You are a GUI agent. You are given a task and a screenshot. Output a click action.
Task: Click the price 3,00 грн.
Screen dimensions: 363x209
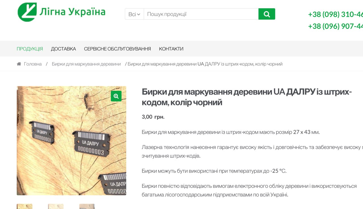coord(153,117)
